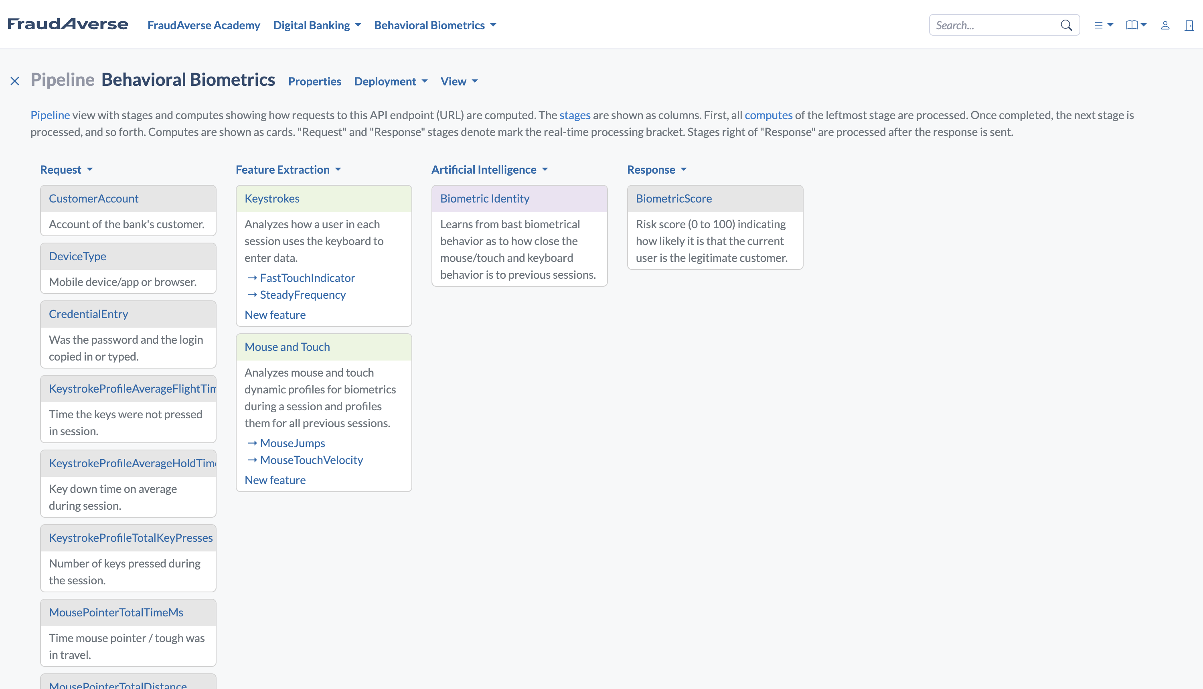Close the pipeline view with X icon
Screen dimensions: 1203x689
point(15,81)
